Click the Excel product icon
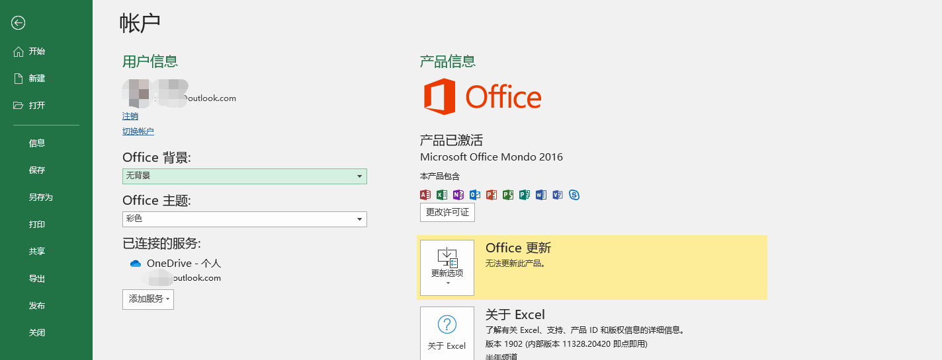 pos(442,195)
